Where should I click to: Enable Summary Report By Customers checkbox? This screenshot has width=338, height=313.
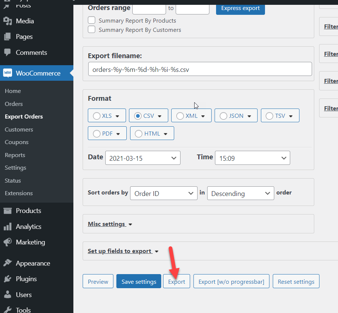pos(92,30)
